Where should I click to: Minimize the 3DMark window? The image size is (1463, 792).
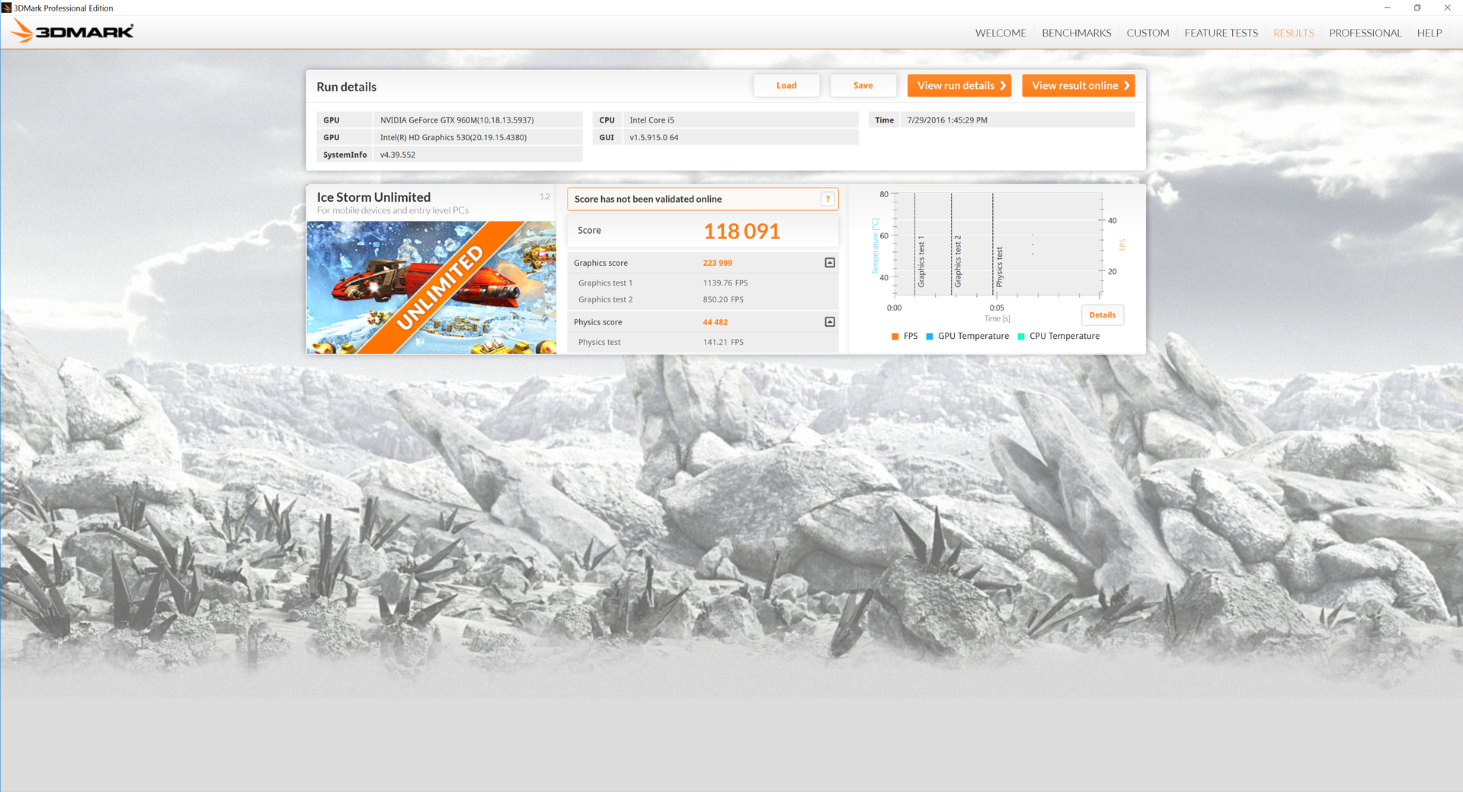click(x=1387, y=8)
